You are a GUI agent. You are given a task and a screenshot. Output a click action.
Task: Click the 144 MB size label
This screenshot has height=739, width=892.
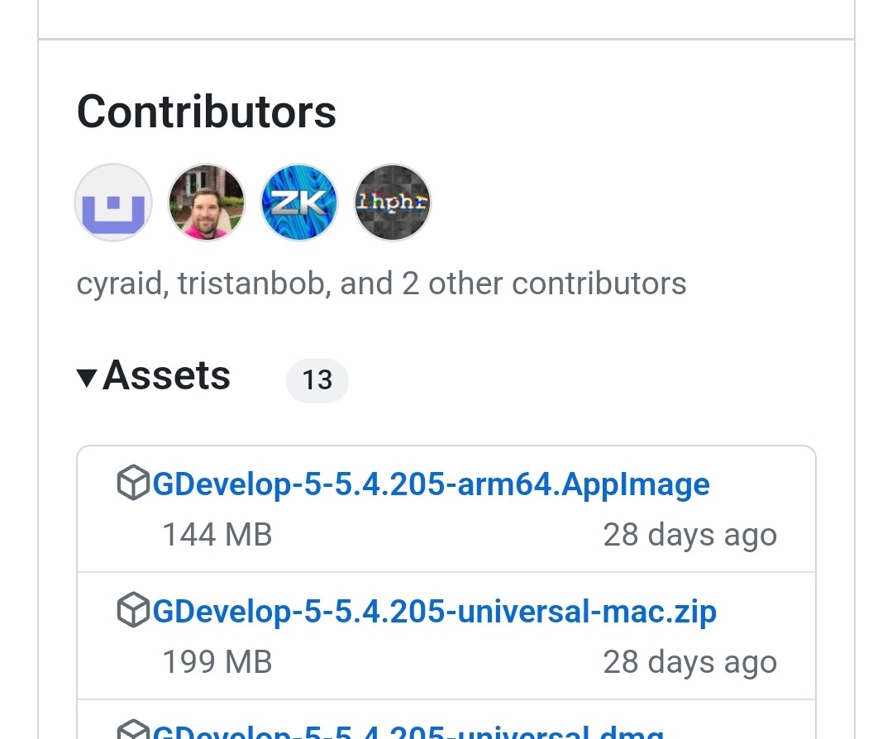(x=217, y=534)
